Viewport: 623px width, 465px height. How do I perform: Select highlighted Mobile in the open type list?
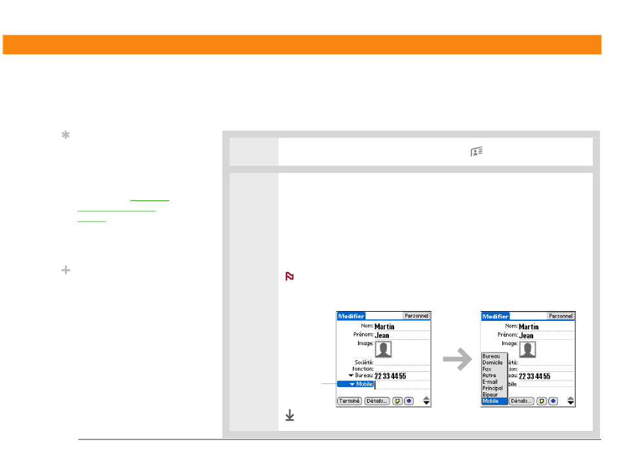pyautogui.click(x=494, y=401)
